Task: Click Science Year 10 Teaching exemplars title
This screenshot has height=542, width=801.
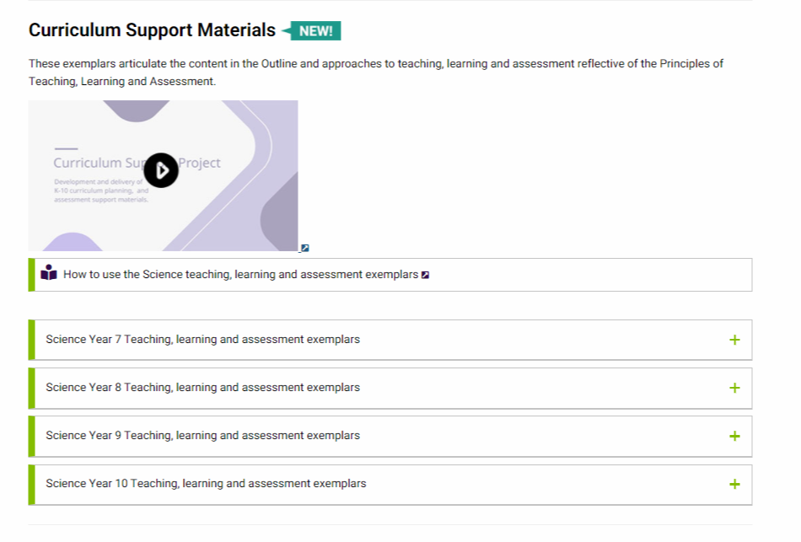Action: (206, 484)
